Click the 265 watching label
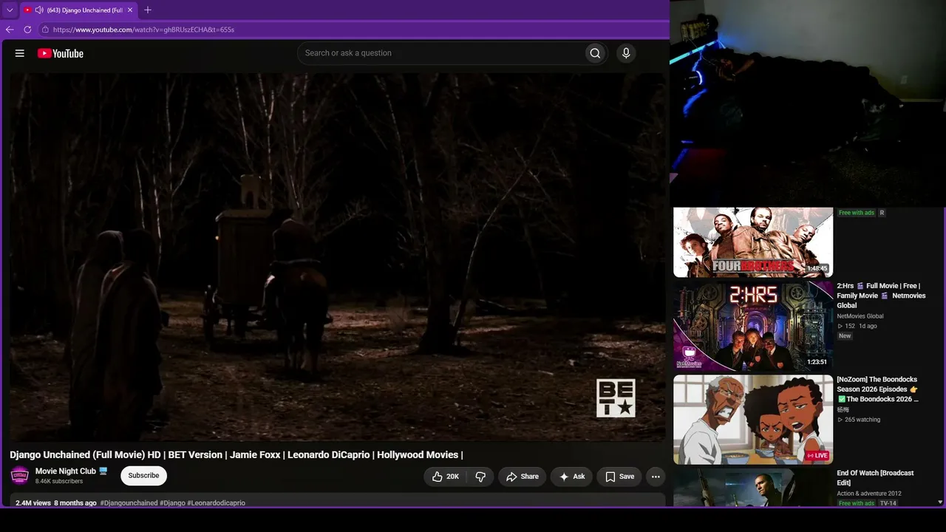The width and height of the screenshot is (946, 532). pyautogui.click(x=862, y=420)
